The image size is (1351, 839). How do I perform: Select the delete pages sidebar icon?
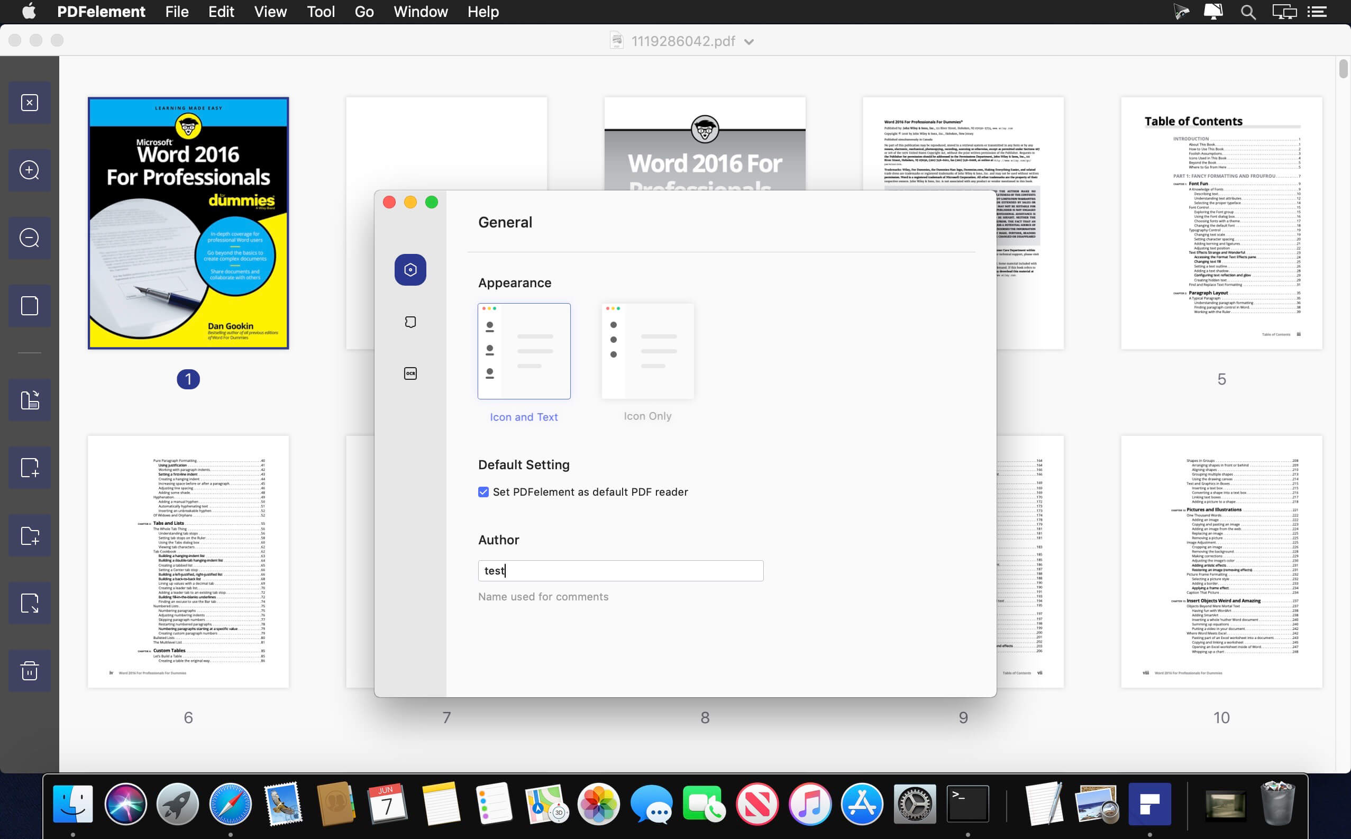(29, 672)
